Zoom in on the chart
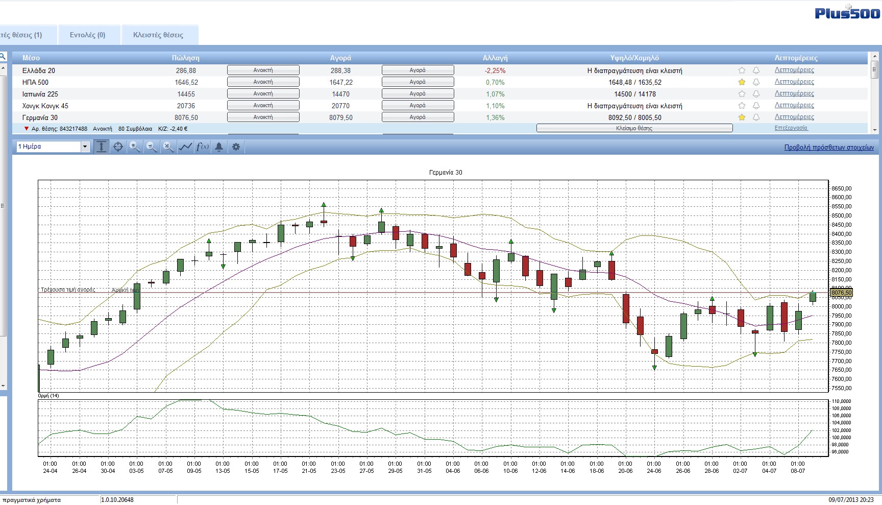 click(x=135, y=147)
